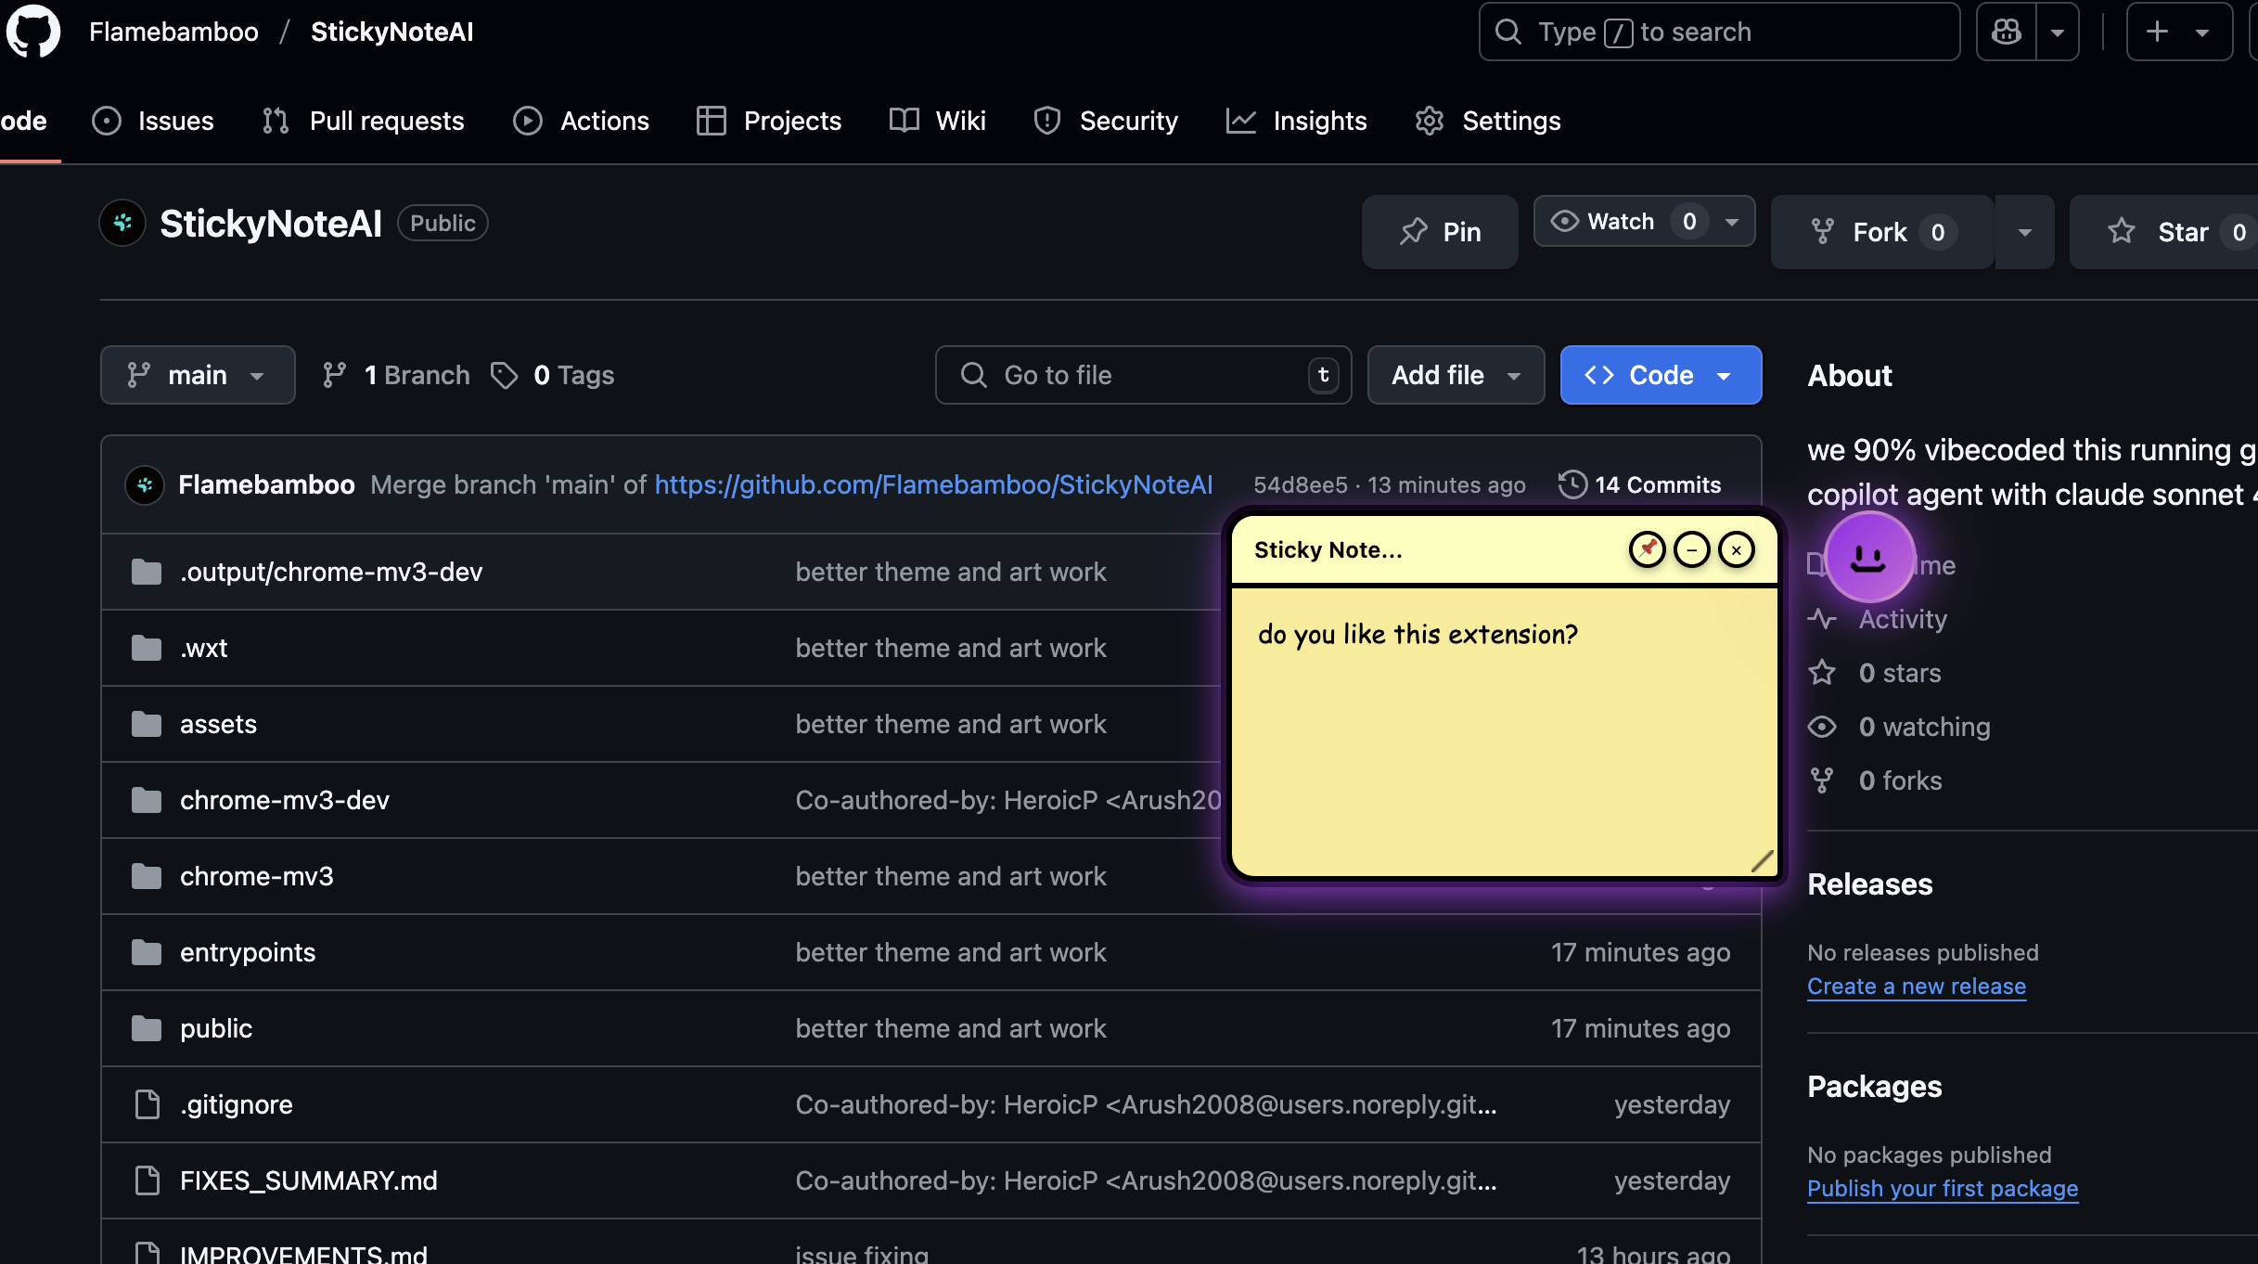Image resolution: width=2258 pixels, height=1264 pixels.
Task: Click the GitHub Octocat home logo
Action: coord(33,32)
